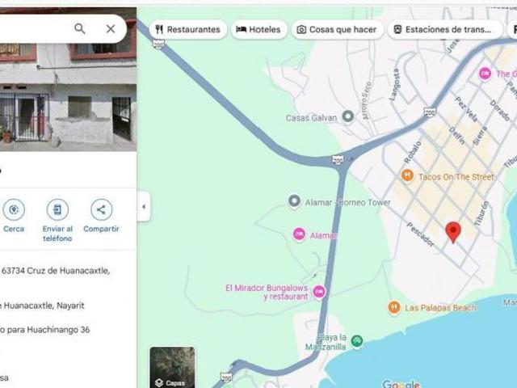
Task: Click the Las Palapas Beach label
Action: pyautogui.click(x=440, y=308)
